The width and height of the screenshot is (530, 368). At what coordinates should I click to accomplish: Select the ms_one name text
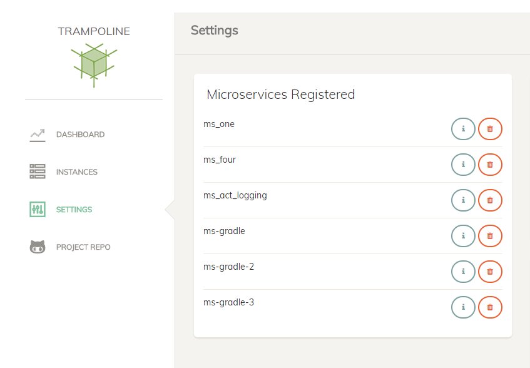tap(218, 124)
